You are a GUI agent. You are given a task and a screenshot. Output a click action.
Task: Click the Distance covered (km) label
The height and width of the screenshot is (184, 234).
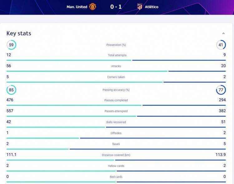(x=116, y=155)
